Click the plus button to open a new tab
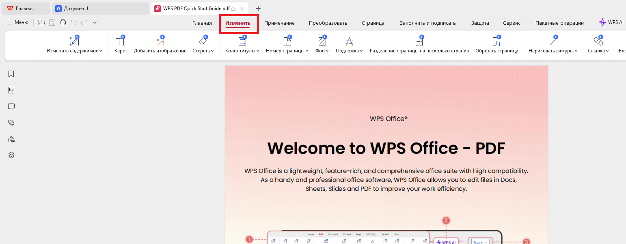 pos(258,8)
